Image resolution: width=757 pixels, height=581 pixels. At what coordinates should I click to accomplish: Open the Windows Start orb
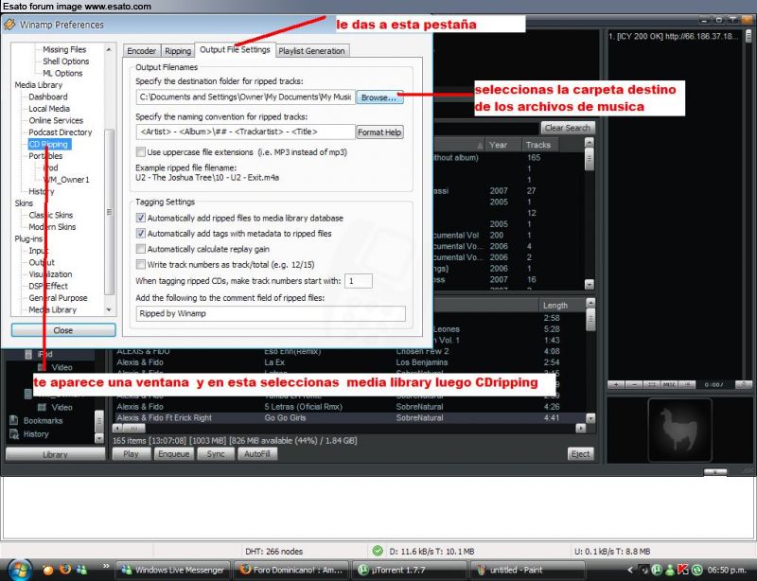tap(19, 570)
